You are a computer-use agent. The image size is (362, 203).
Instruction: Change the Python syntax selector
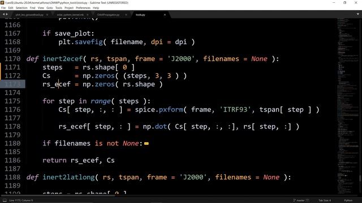tap(348, 200)
